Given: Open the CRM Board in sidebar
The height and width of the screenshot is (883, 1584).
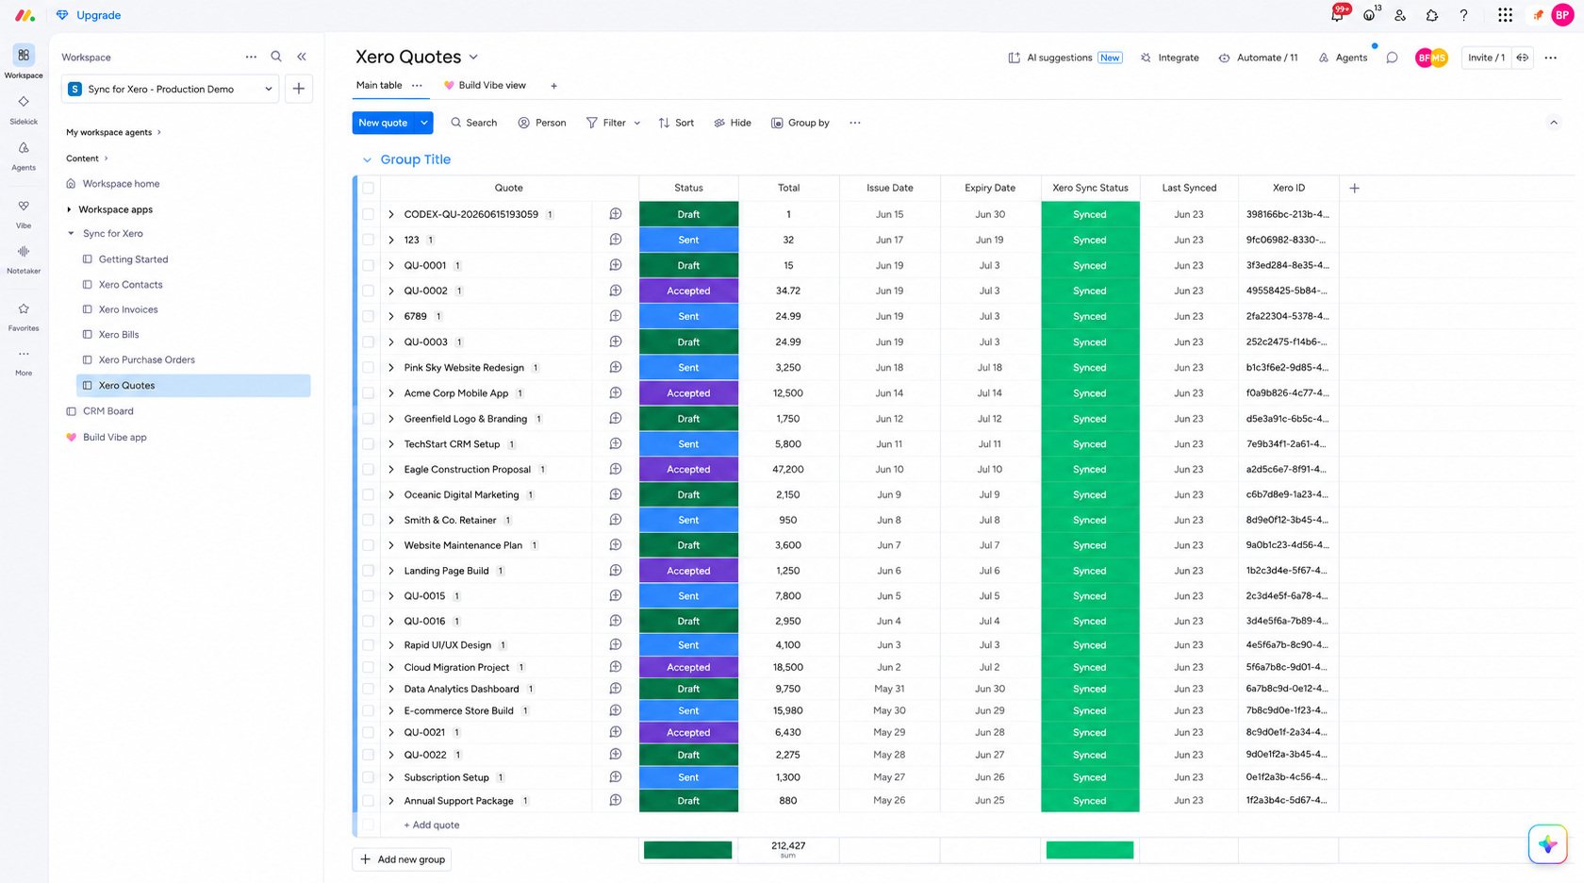Looking at the screenshot, I should click(108, 411).
